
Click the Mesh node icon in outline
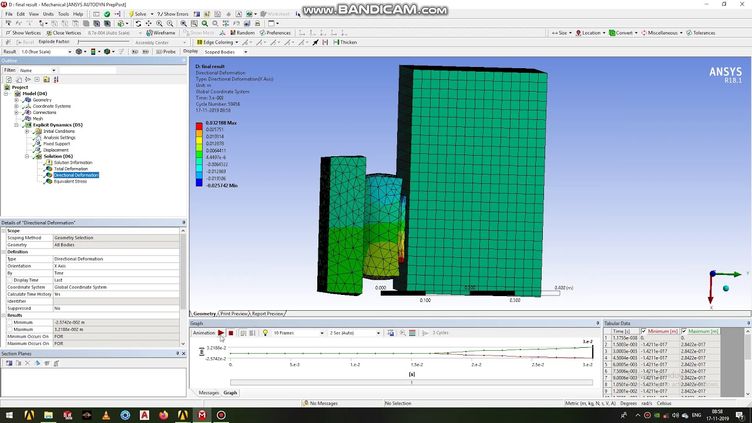click(x=28, y=119)
